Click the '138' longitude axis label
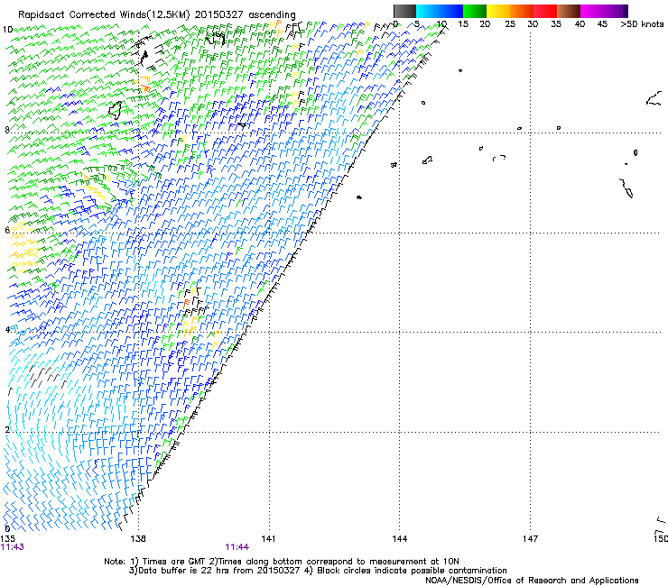 pyautogui.click(x=138, y=539)
